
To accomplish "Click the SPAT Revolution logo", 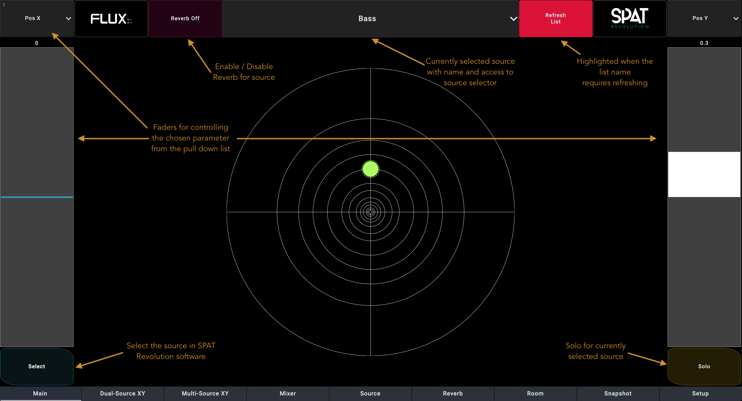I will [x=629, y=19].
